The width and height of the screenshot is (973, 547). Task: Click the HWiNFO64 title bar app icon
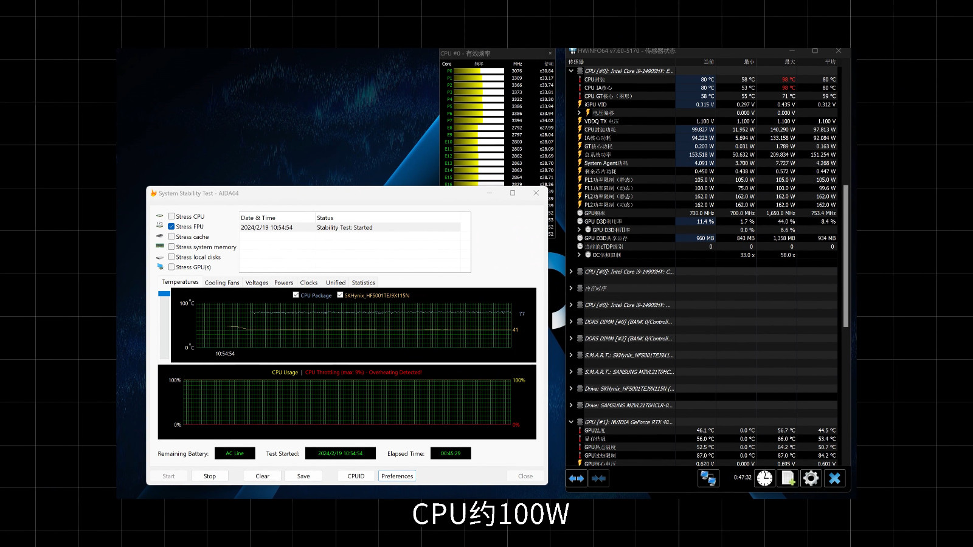[572, 51]
